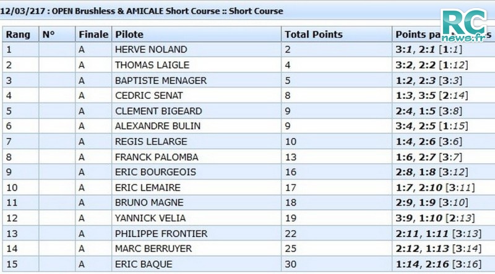This screenshot has height=274, width=495.
Task: Click ERIC BAQUE's total points 30
Action: [291, 264]
